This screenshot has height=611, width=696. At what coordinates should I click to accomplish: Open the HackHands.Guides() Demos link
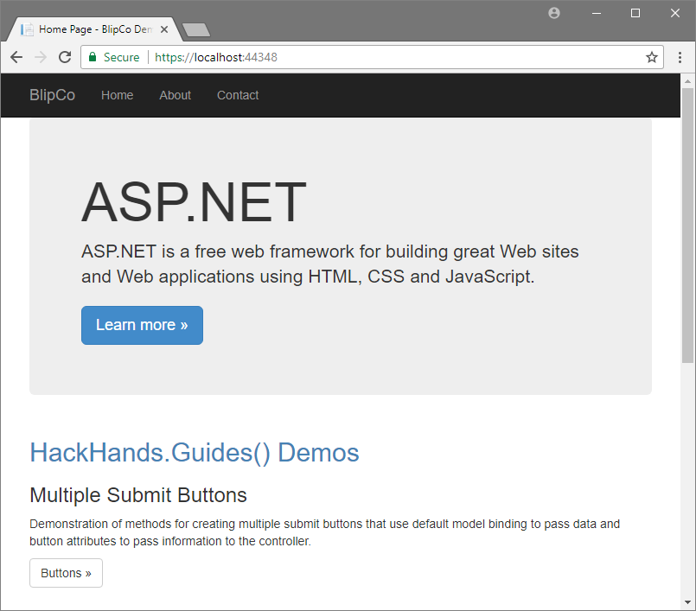point(195,453)
